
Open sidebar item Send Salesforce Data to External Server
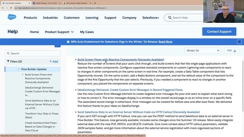click(x=42, y=104)
